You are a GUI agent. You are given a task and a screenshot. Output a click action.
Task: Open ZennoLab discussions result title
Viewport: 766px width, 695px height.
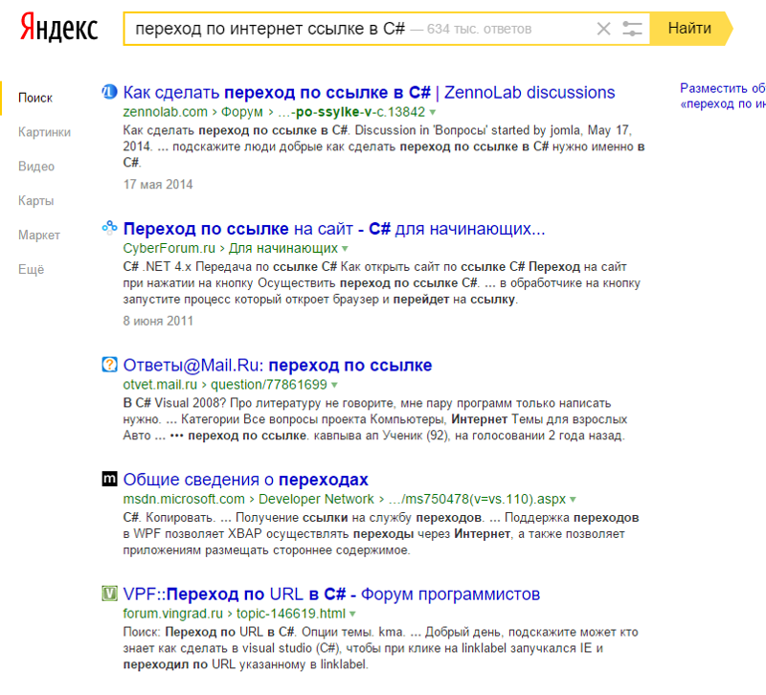[x=369, y=92]
